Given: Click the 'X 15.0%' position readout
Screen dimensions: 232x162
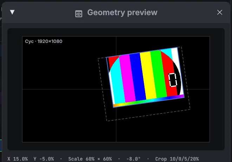Looking at the screenshot, I should (18, 159).
